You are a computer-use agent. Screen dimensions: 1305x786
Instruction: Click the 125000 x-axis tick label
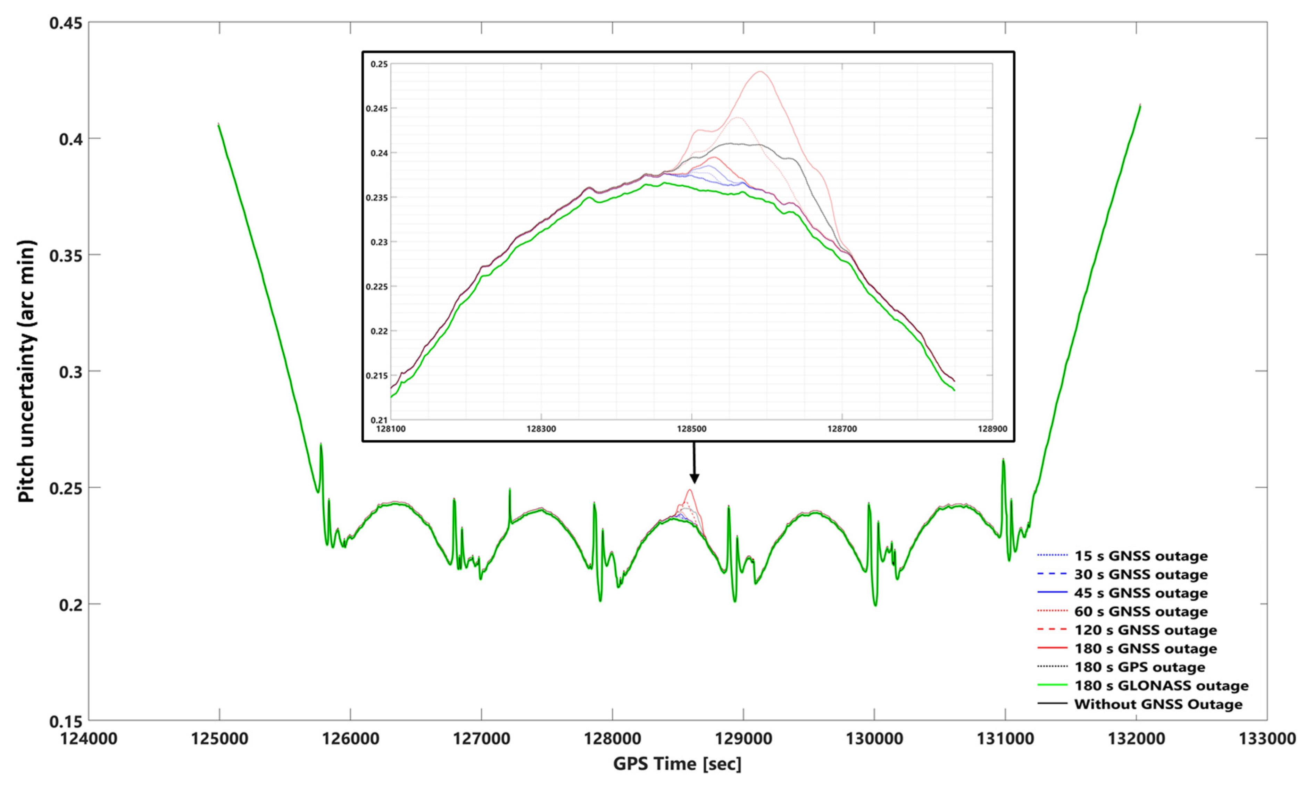219,738
